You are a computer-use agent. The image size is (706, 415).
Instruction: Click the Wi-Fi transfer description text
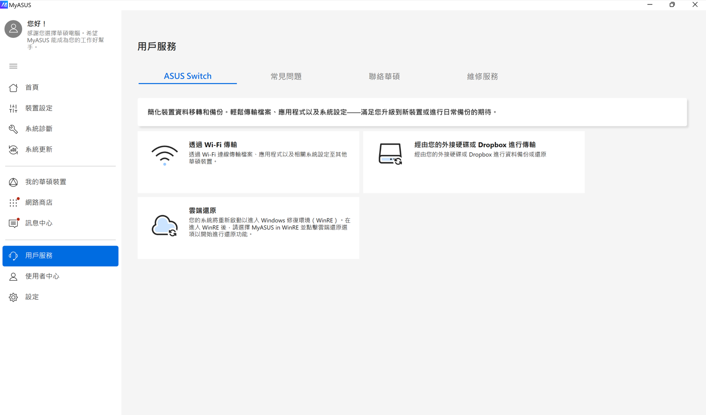pos(268,158)
